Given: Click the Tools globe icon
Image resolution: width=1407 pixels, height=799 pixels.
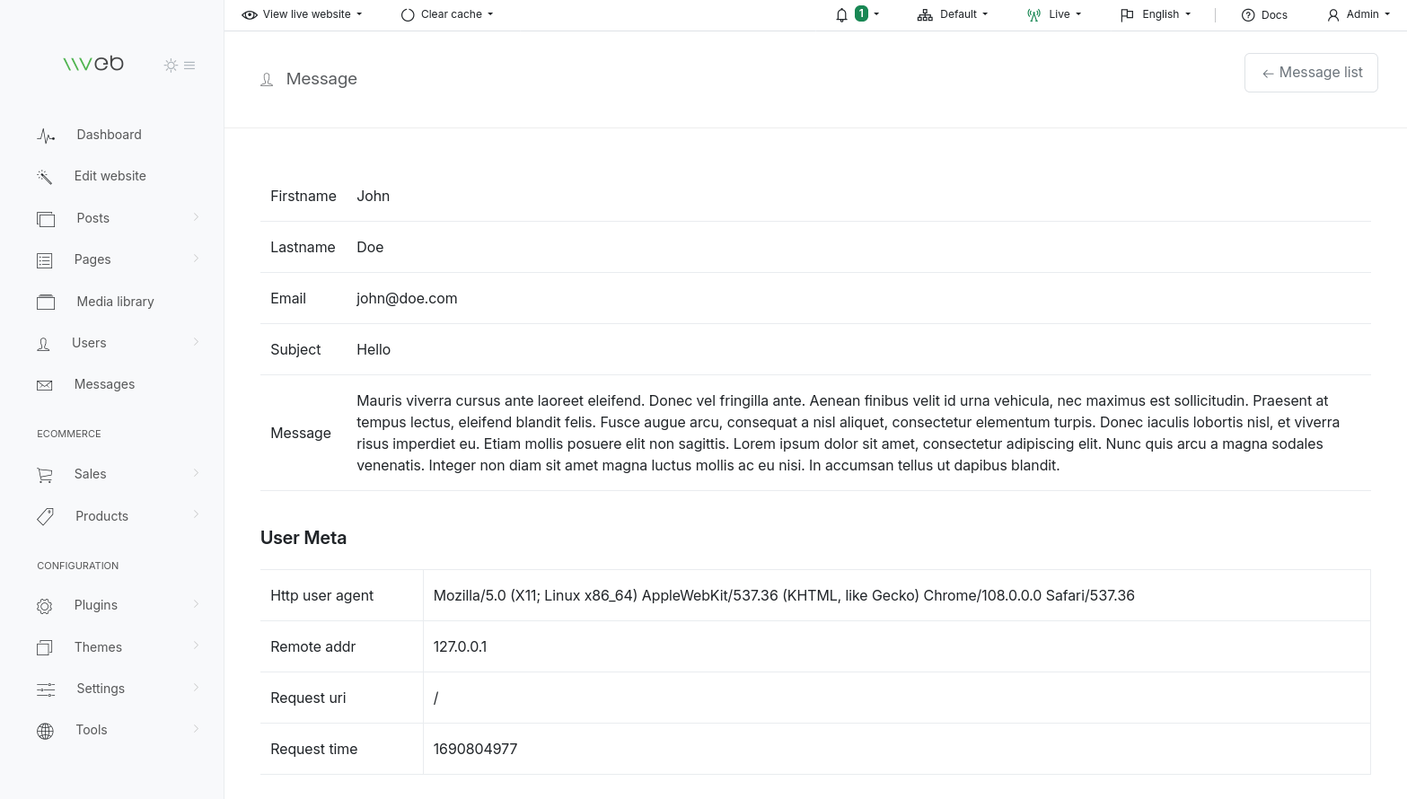Looking at the screenshot, I should click(x=45, y=731).
